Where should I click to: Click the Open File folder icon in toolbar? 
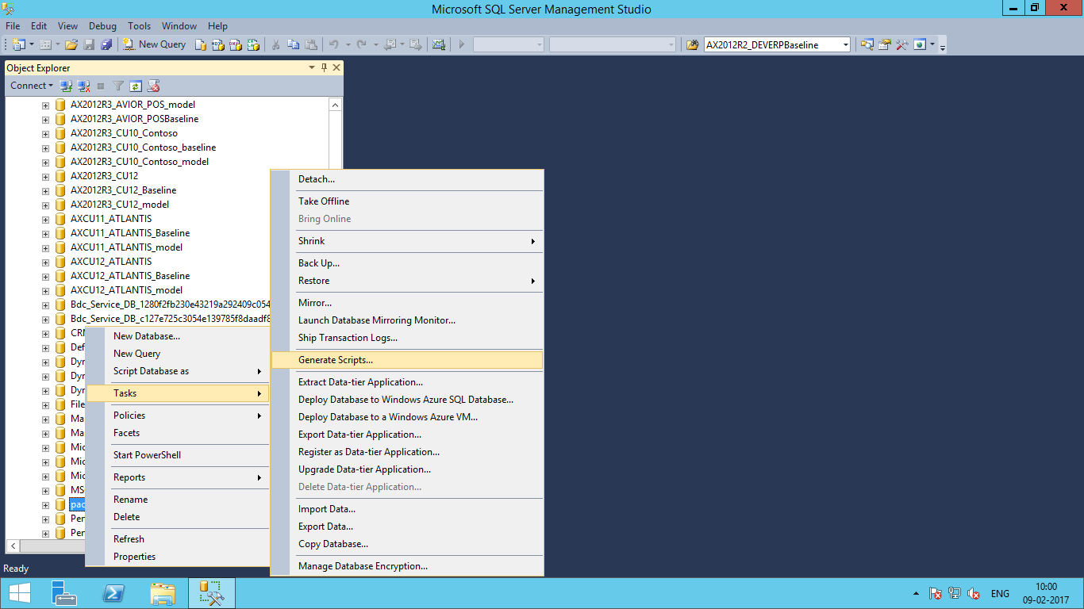pyautogui.click(x=71, y=44)
